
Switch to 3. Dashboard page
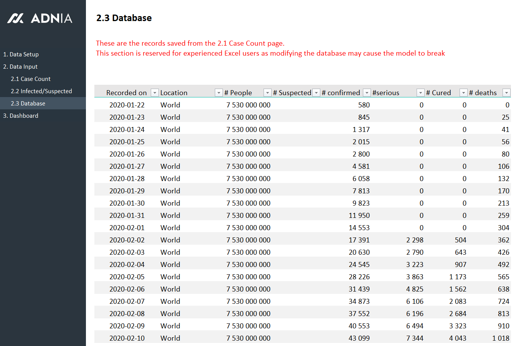[x=21, y=116]
